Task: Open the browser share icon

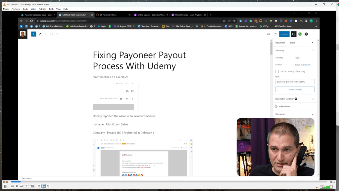Action: pyautogui.click(x=229, y=21)
